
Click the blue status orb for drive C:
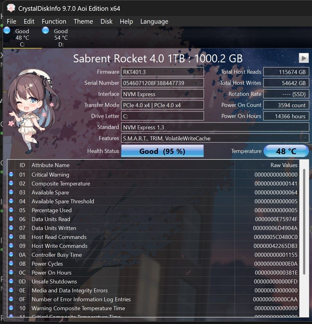coord(7,30)
